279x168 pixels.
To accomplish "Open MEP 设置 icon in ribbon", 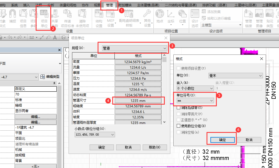I will point(111,14).
